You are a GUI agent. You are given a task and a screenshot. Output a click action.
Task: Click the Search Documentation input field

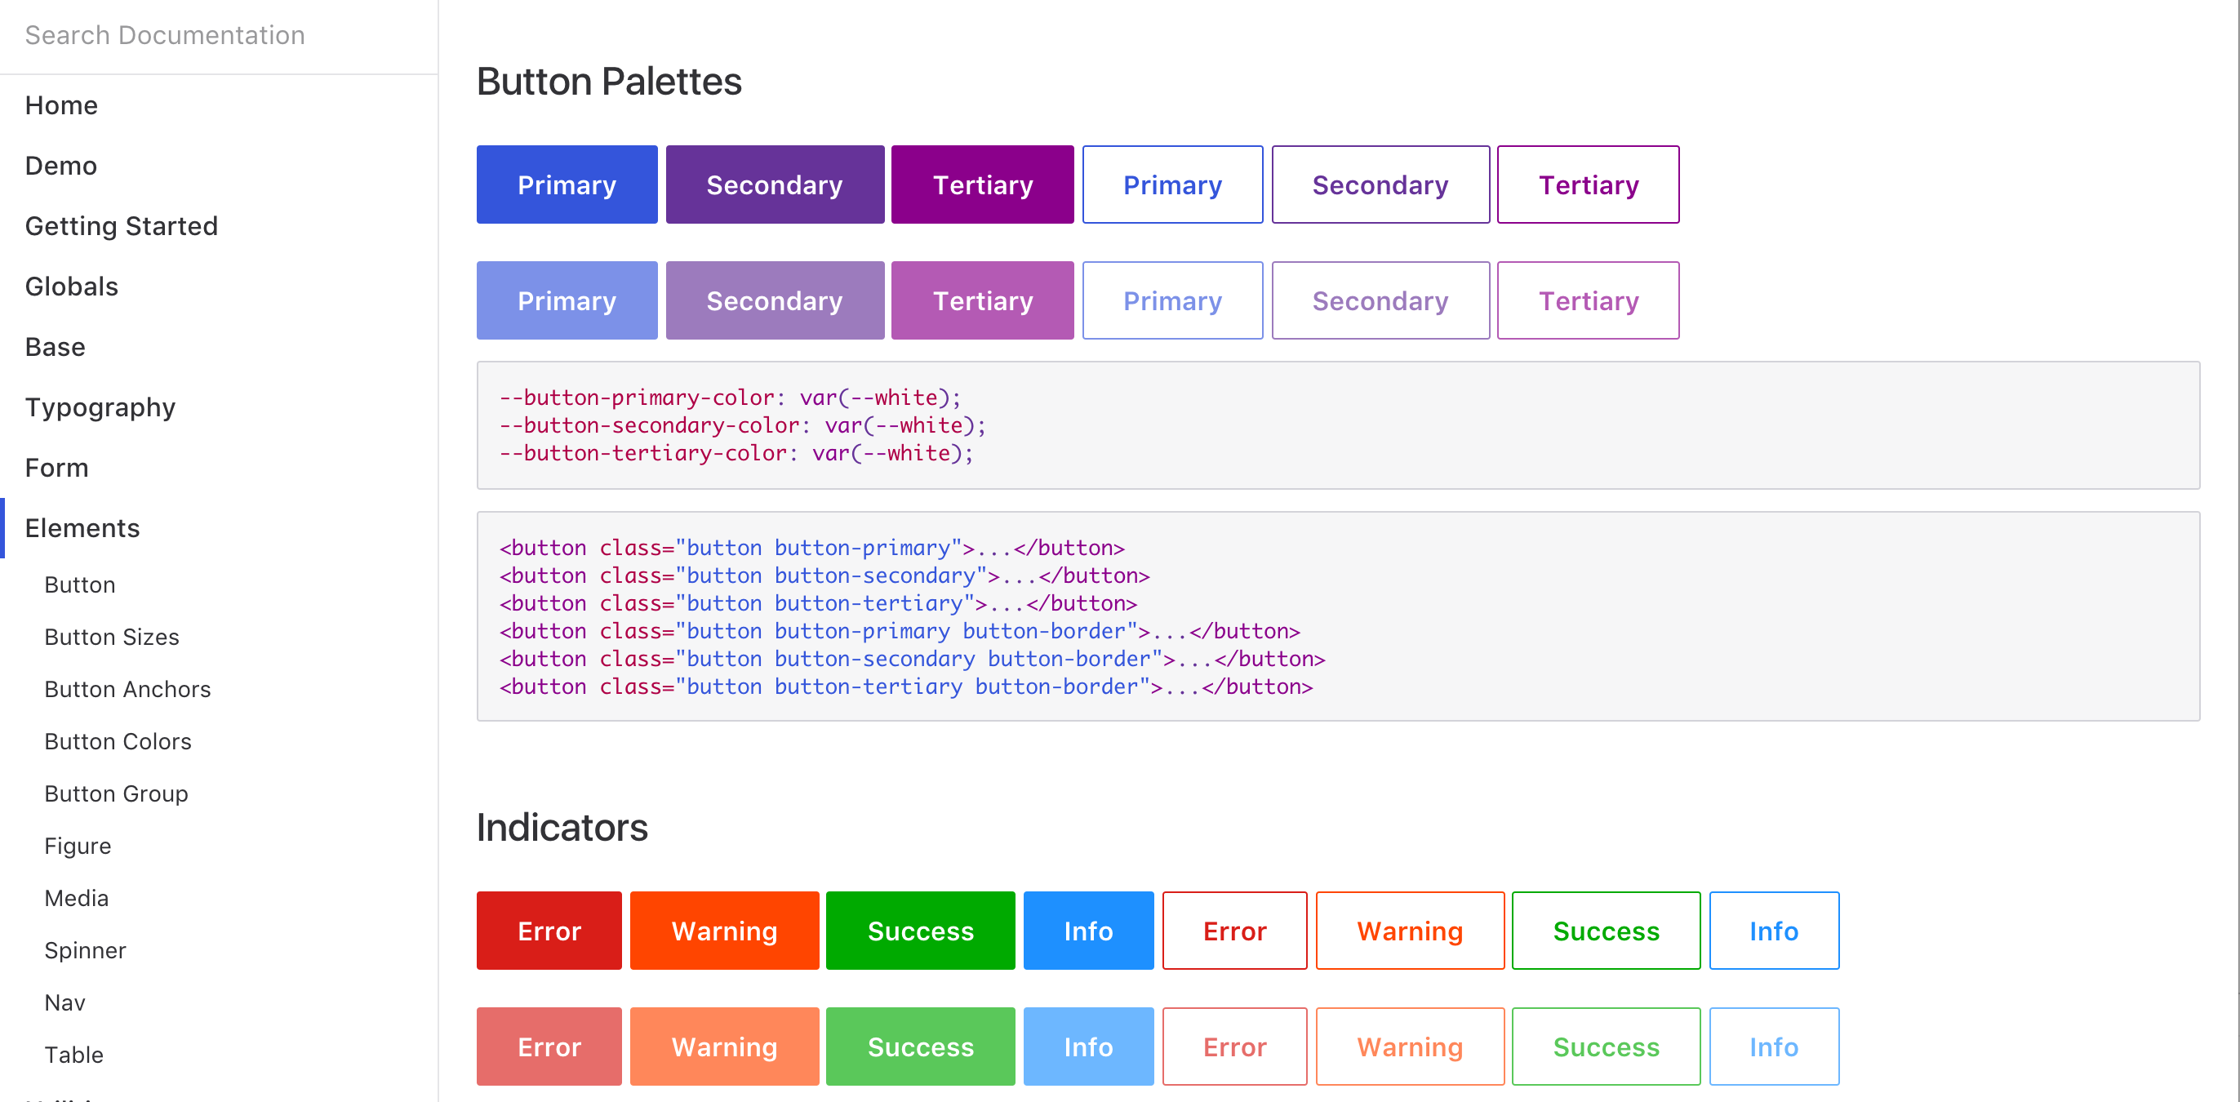(x=217, y=36)
